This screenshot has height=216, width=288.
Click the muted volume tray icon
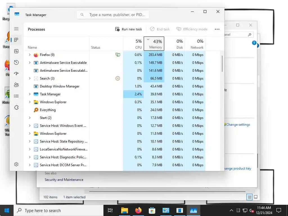(252, 210)
